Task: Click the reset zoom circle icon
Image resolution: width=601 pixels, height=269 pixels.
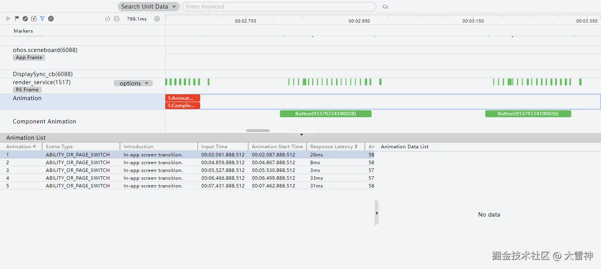Action: [108, 19]
